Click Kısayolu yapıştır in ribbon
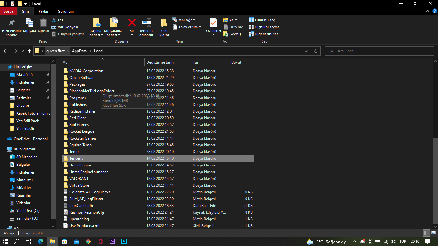 (68, 34)
